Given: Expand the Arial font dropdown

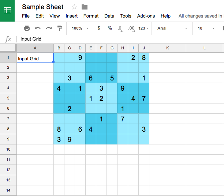Looking at the screenshot, I should tap(172, 28).
